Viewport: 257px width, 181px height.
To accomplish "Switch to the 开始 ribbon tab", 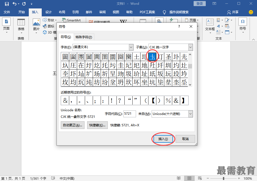I will click(21, 12).
